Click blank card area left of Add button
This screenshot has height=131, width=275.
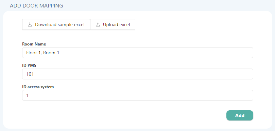[123, 115]
